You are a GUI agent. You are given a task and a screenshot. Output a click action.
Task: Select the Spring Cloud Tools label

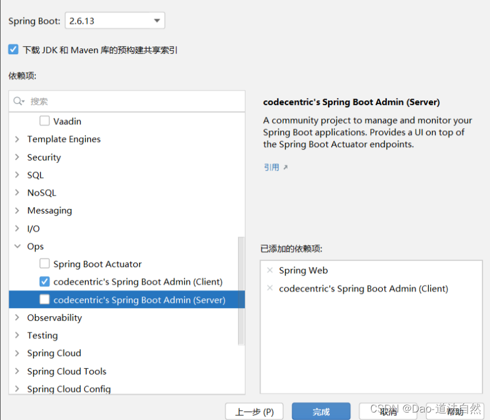click(x=66, y=371)
